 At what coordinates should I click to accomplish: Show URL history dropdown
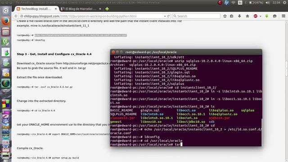coord(165,16)
